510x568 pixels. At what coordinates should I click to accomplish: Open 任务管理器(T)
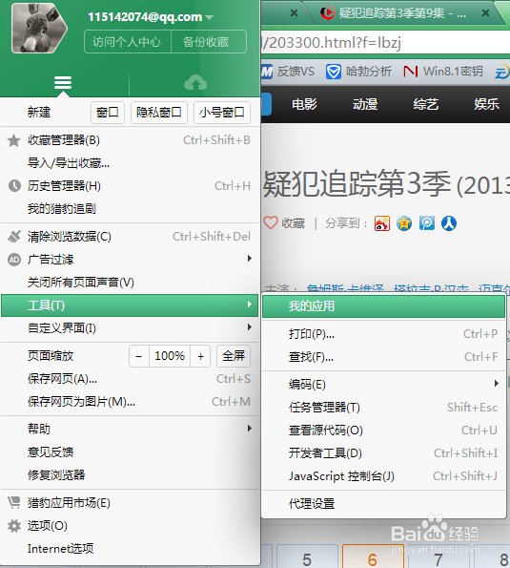[383, 408]
